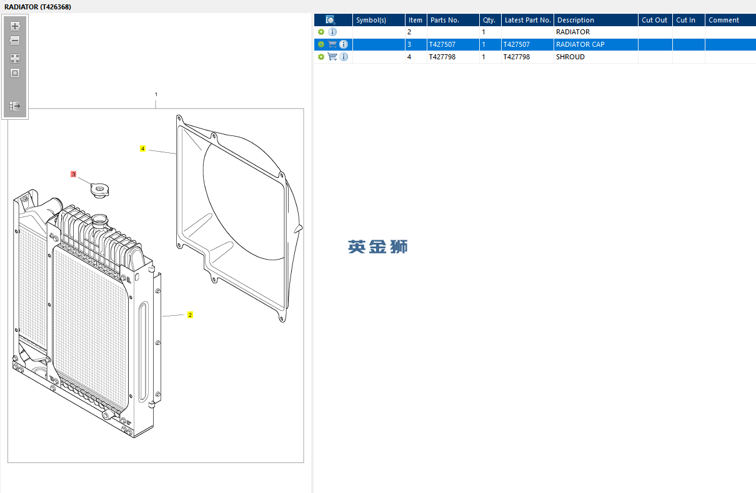Screen dimensions: 756x493
Task: Click T427798 in the Latest Part No. column
Action: click(517, 57)
